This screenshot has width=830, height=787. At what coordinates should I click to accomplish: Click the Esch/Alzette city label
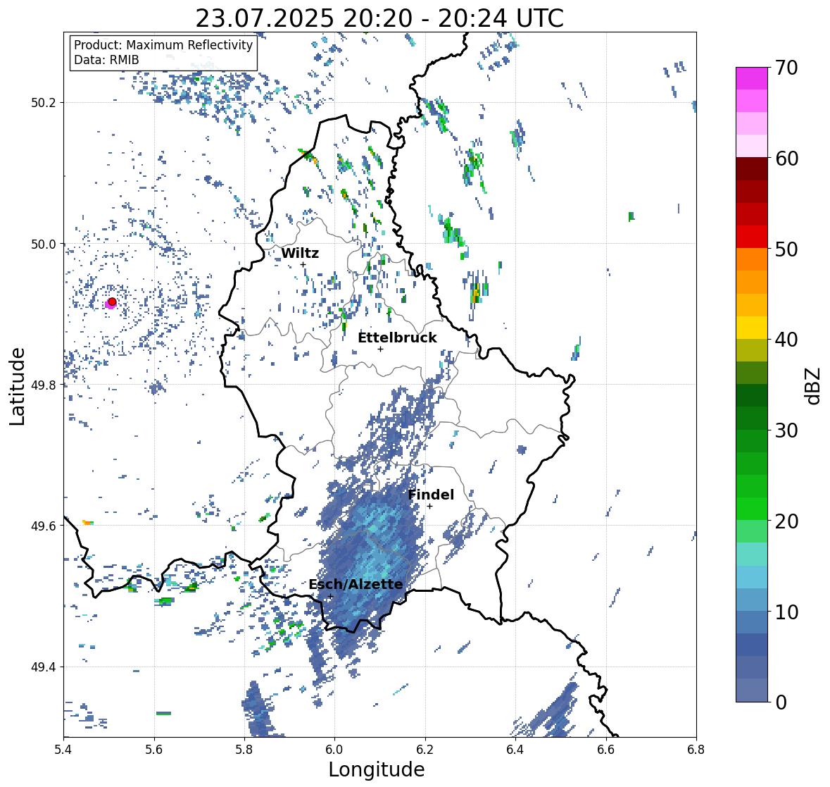pos(356,584)
